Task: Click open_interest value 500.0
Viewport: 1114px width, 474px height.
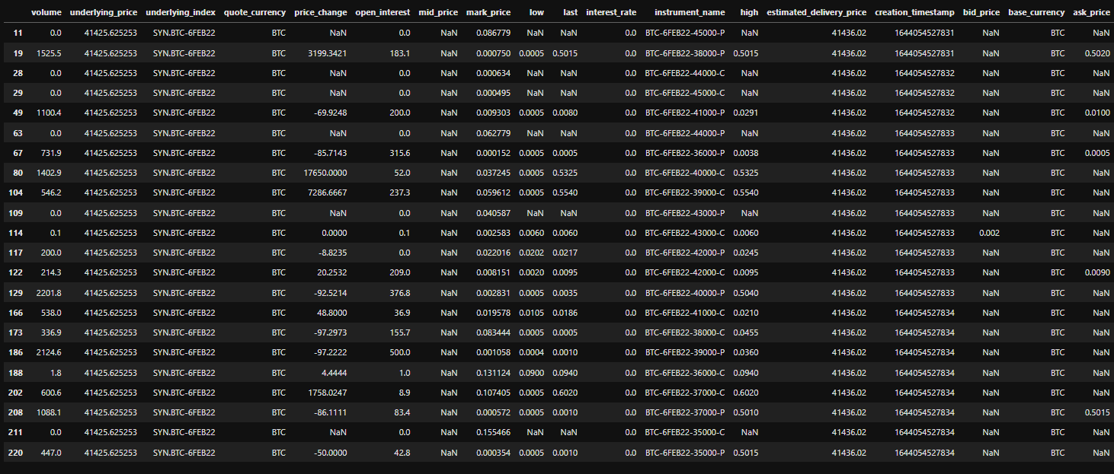Action: coord(399,352)
